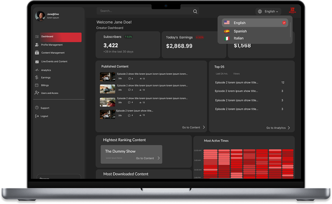This screenshot has width=332, height=204.
Task: Click the Logout icon in sidebar
Action: [x=37, y=116]
